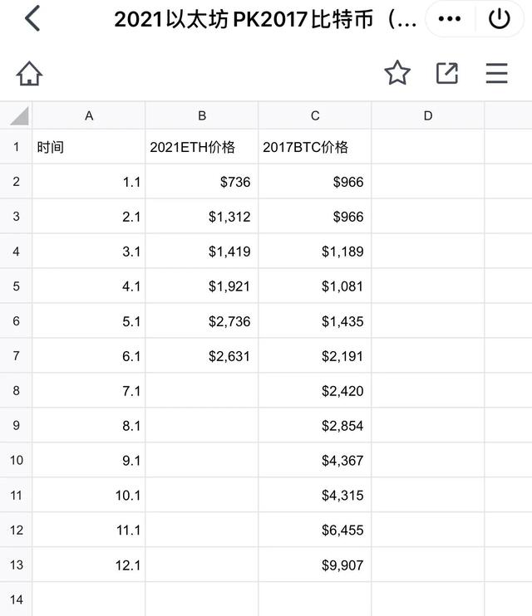Select the cell showing $6,455

click(x=315, y=530)
